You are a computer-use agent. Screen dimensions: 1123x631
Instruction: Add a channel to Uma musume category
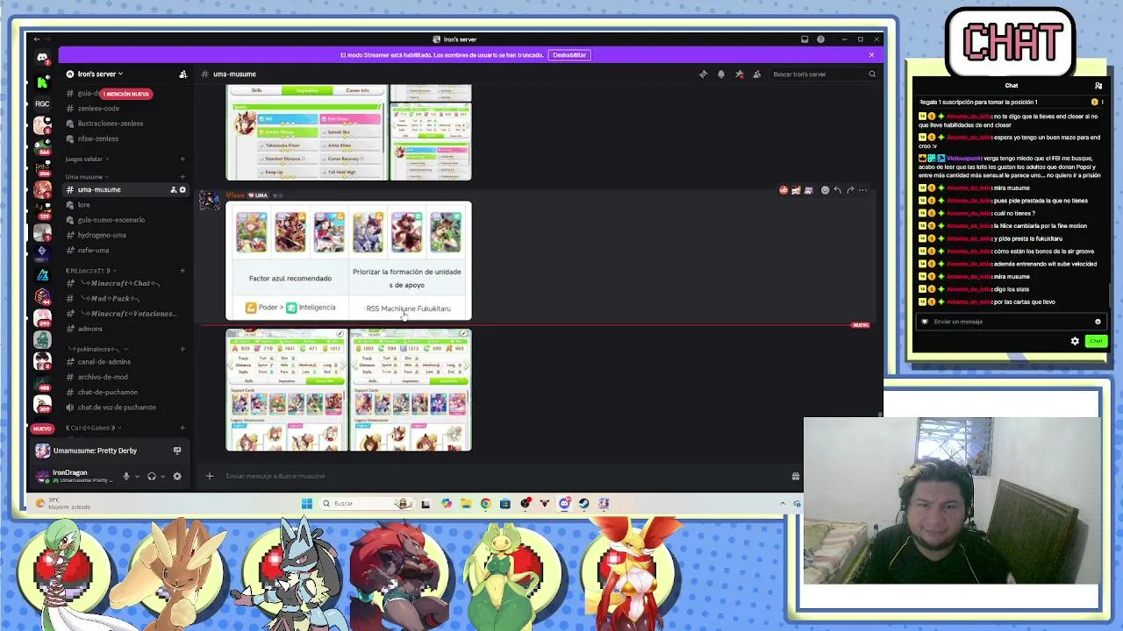point(182,177)
